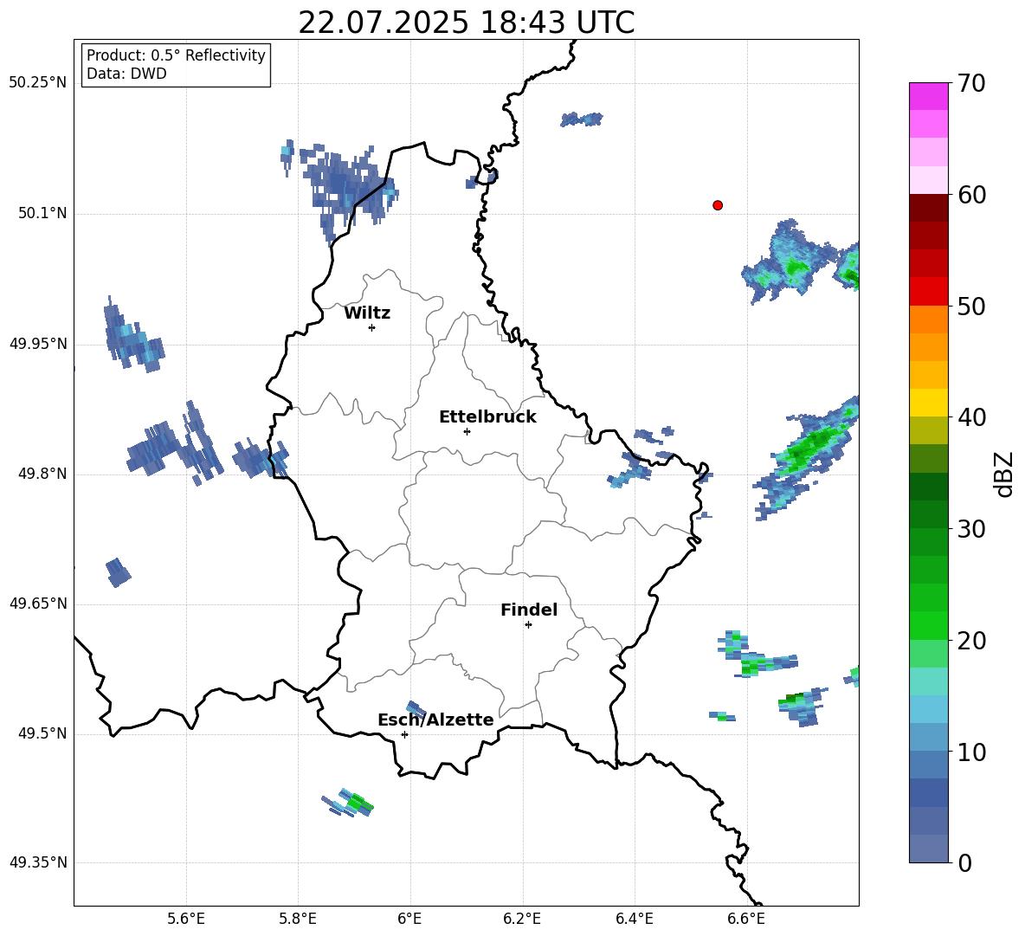Click the 6.4°E longitude label
This screenshot has height=936, width=1025.
(x=635, y=920)
